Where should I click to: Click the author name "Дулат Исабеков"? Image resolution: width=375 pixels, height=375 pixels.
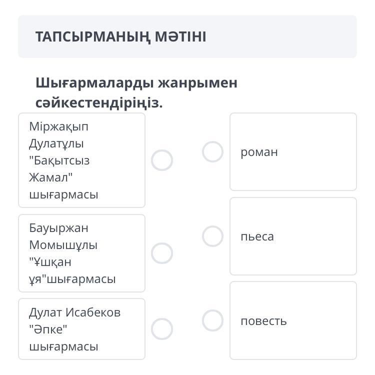click(x=74, y=312)
